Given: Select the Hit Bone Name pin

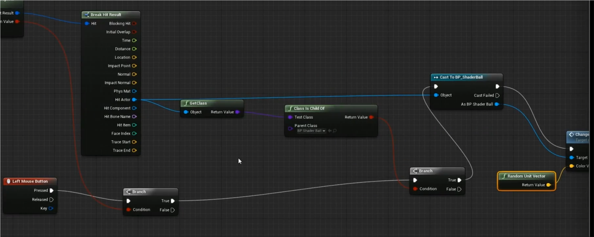Looking at the screenshot, I should tap(134, 116).
